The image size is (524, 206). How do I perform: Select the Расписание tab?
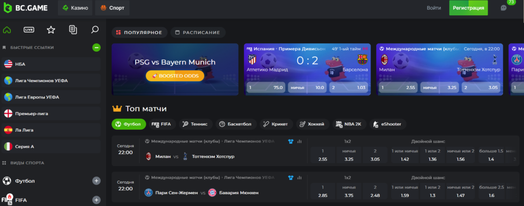[199, 33]
